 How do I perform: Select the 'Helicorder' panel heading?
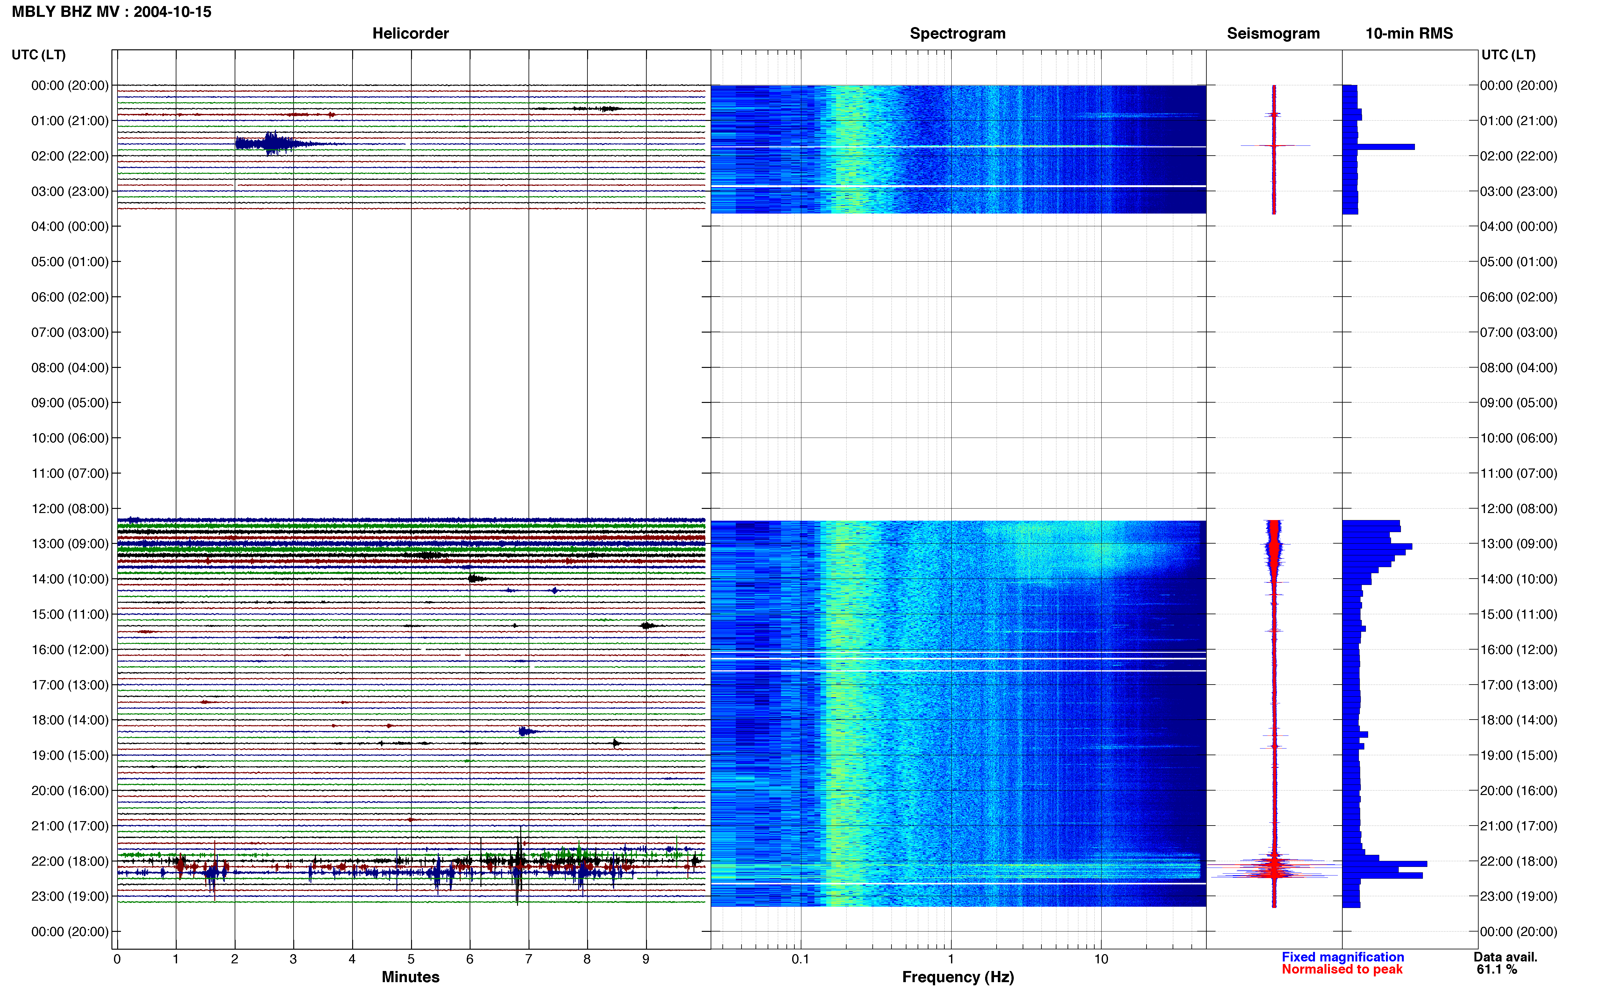pyautogui.click(x=410, y=34)
